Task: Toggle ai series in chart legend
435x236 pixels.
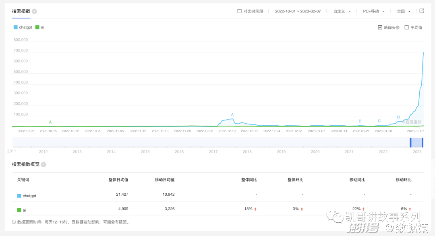Action: pyautogui.click(x=40, y=27)
